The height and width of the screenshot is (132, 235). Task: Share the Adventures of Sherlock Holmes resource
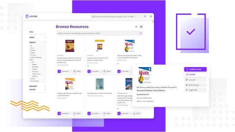107,113
